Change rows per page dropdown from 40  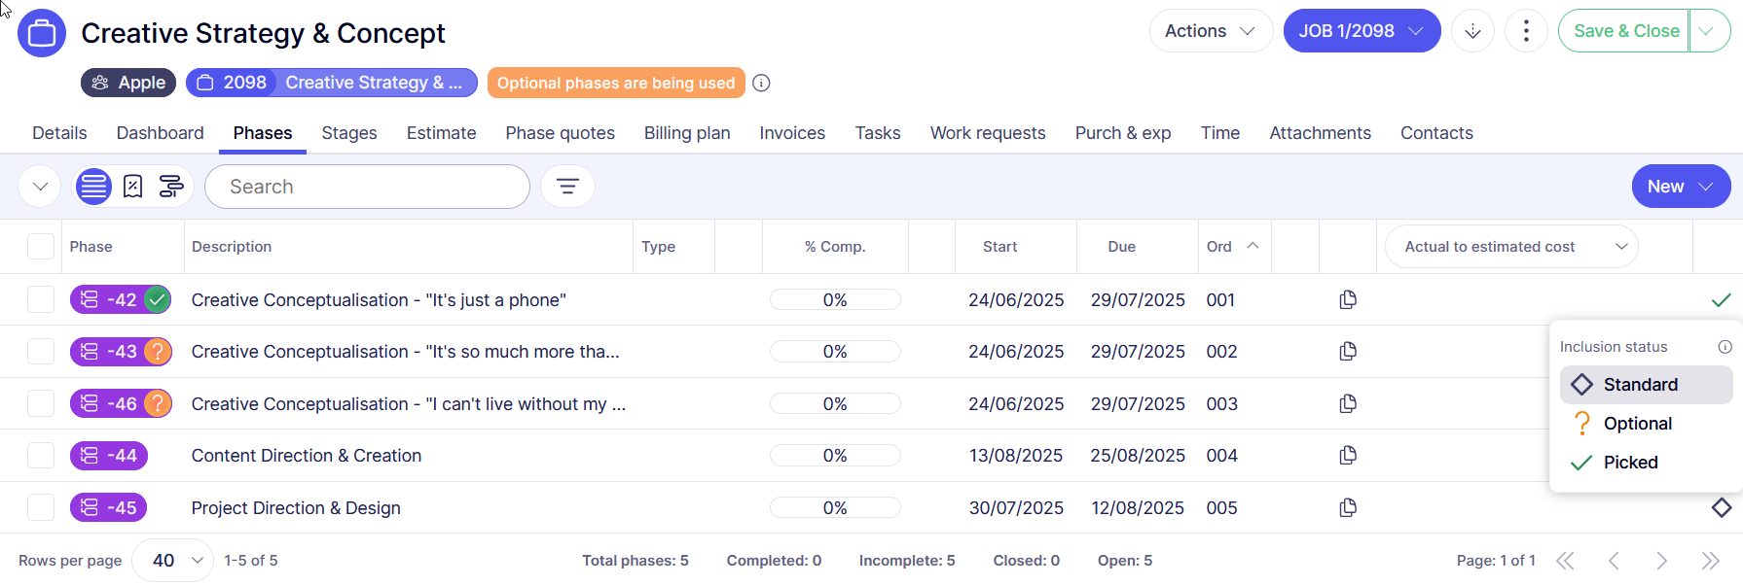[173, 561]
